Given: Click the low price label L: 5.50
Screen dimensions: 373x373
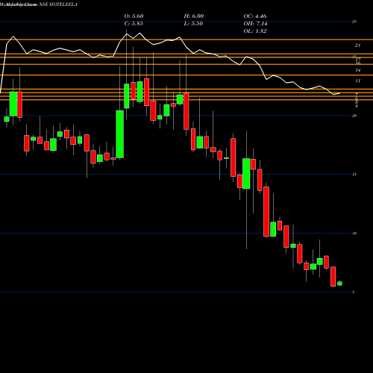Looking at the screenshot, I should [x=193, y=24].
